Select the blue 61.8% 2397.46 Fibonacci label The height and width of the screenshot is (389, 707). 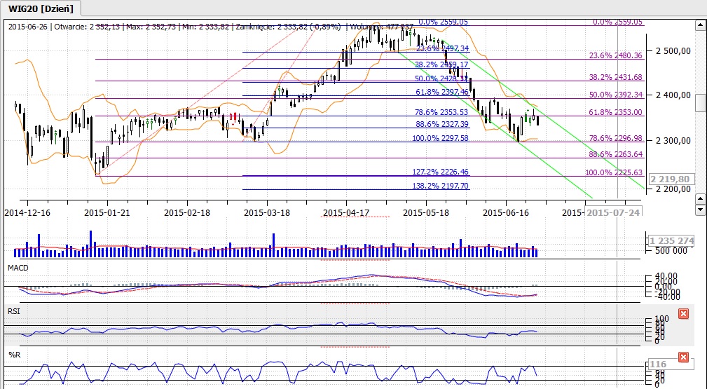click(x=442, y=92)
